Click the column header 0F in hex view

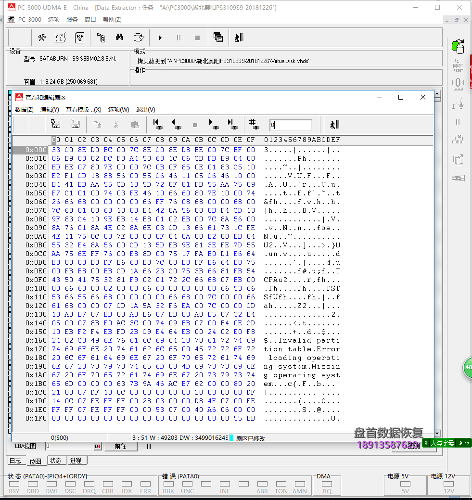tap(251, 140)
